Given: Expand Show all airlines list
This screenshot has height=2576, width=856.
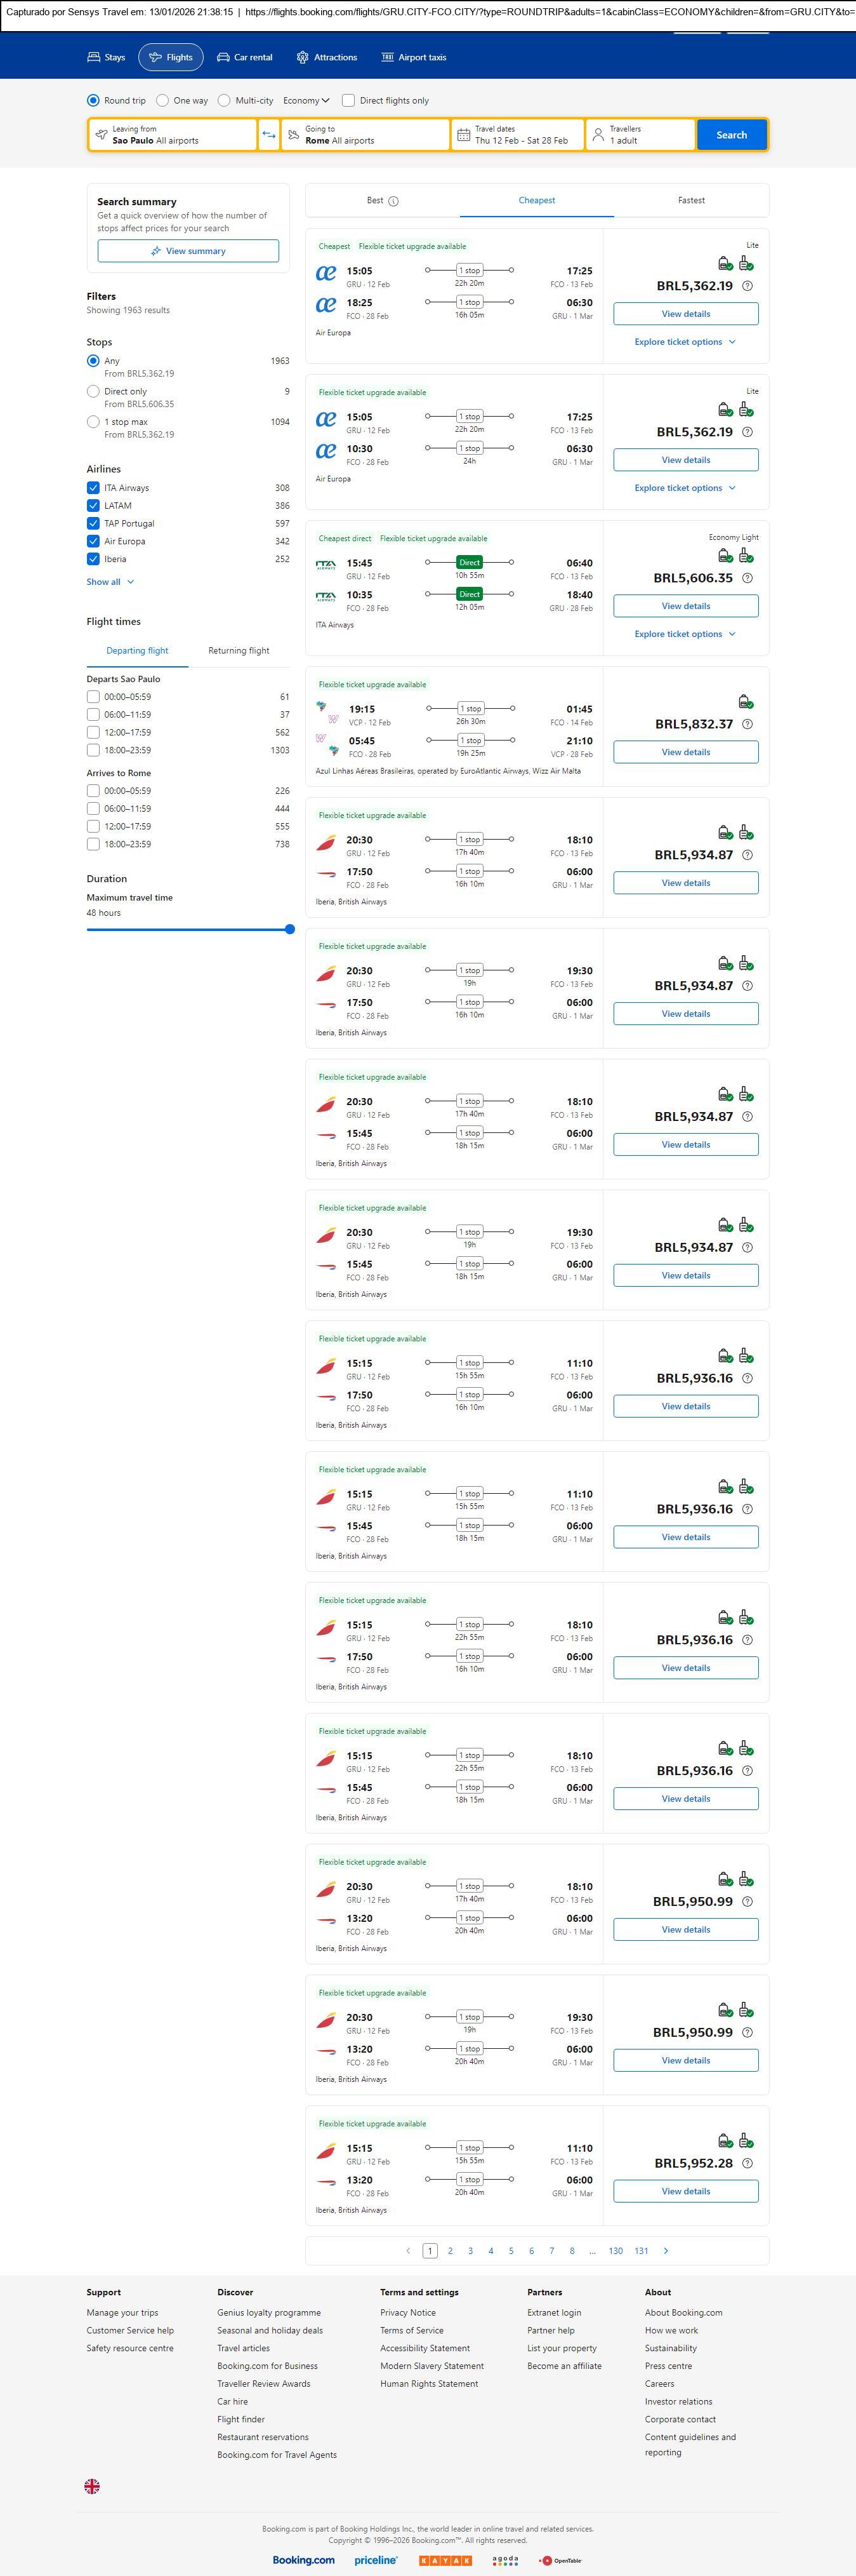Looking at the screenshot, I should tap(110, 582).
